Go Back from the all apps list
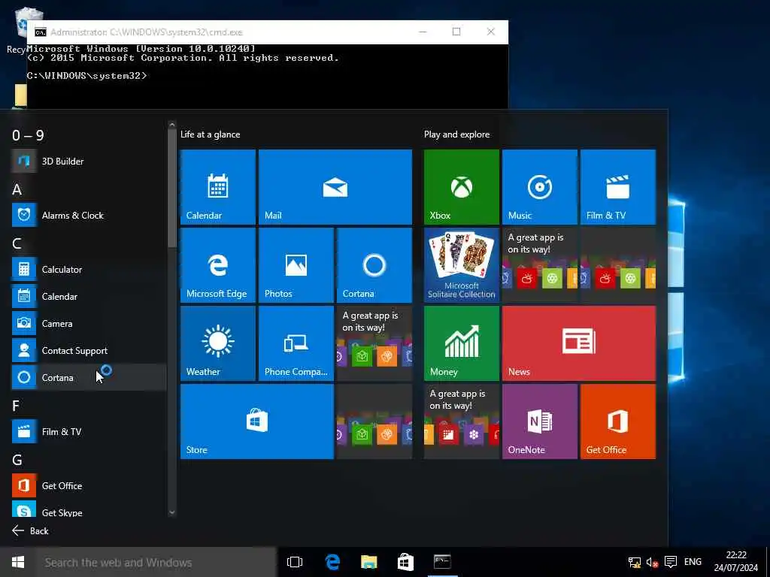This screenshot has width=770, height=577. (x=30, y=530)
